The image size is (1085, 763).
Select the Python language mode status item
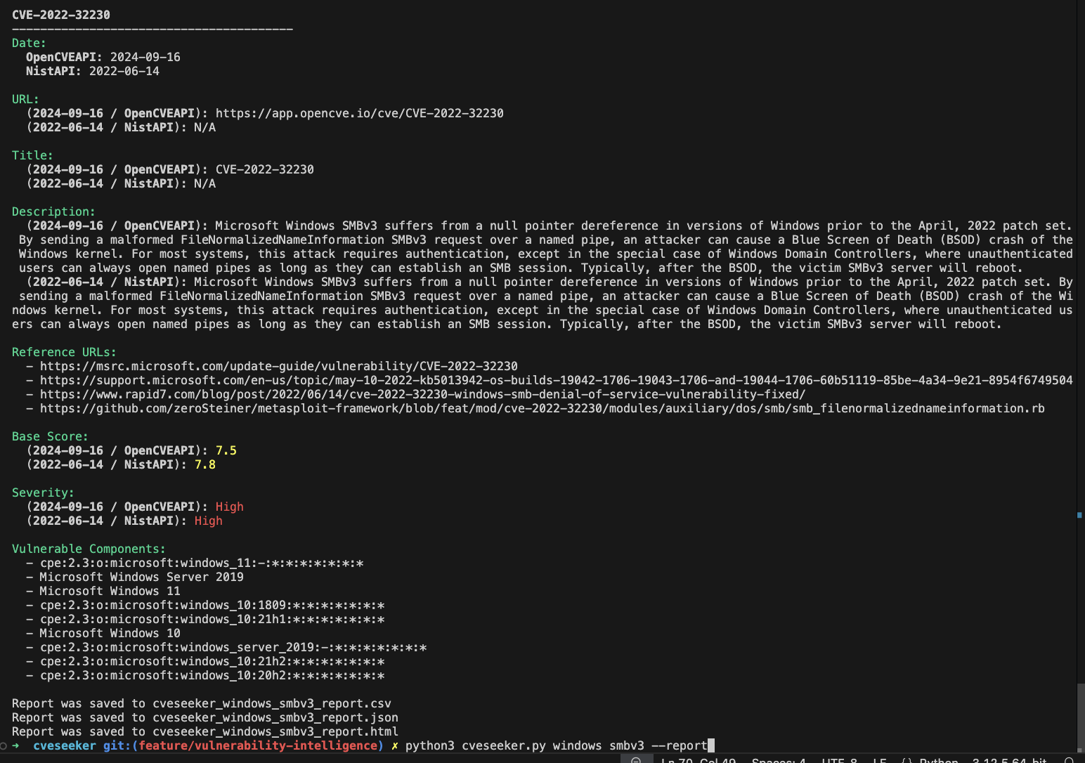tap(938, 759)
